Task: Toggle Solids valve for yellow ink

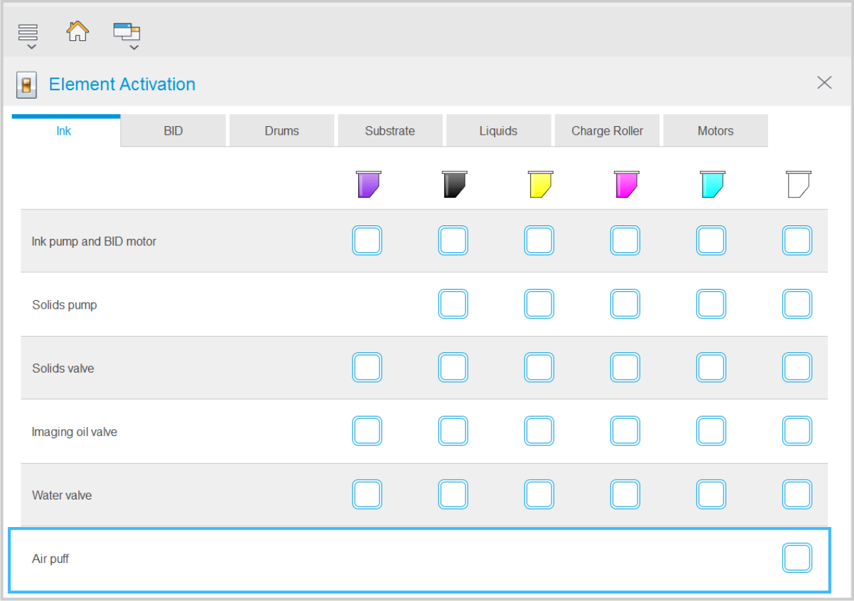Action: [x=539, y=367]
